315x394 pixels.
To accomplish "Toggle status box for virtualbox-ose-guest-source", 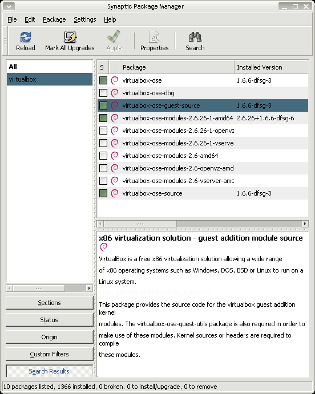I will click(x=103, y=105).
